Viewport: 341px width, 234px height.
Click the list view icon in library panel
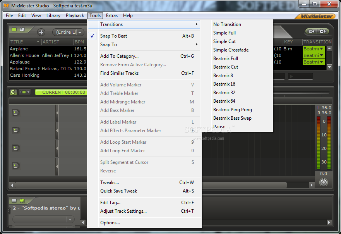(14, 29)
